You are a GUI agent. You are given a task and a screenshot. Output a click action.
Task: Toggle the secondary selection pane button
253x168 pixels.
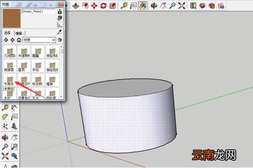pyautogui.click(x=59, y=12)
